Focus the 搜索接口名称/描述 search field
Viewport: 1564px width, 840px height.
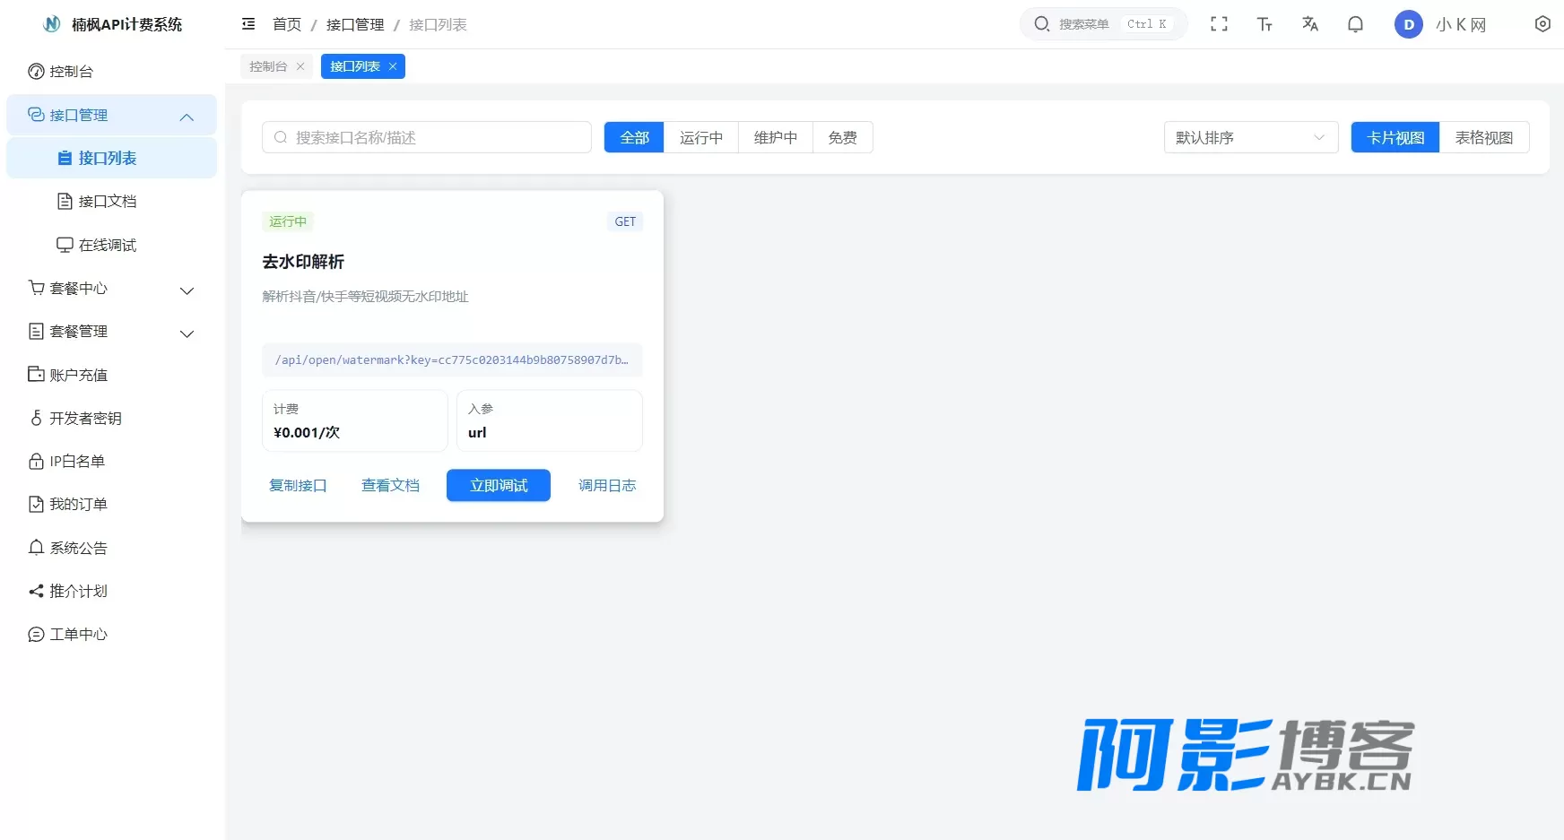pyautogui.click(x=427, y=137)
